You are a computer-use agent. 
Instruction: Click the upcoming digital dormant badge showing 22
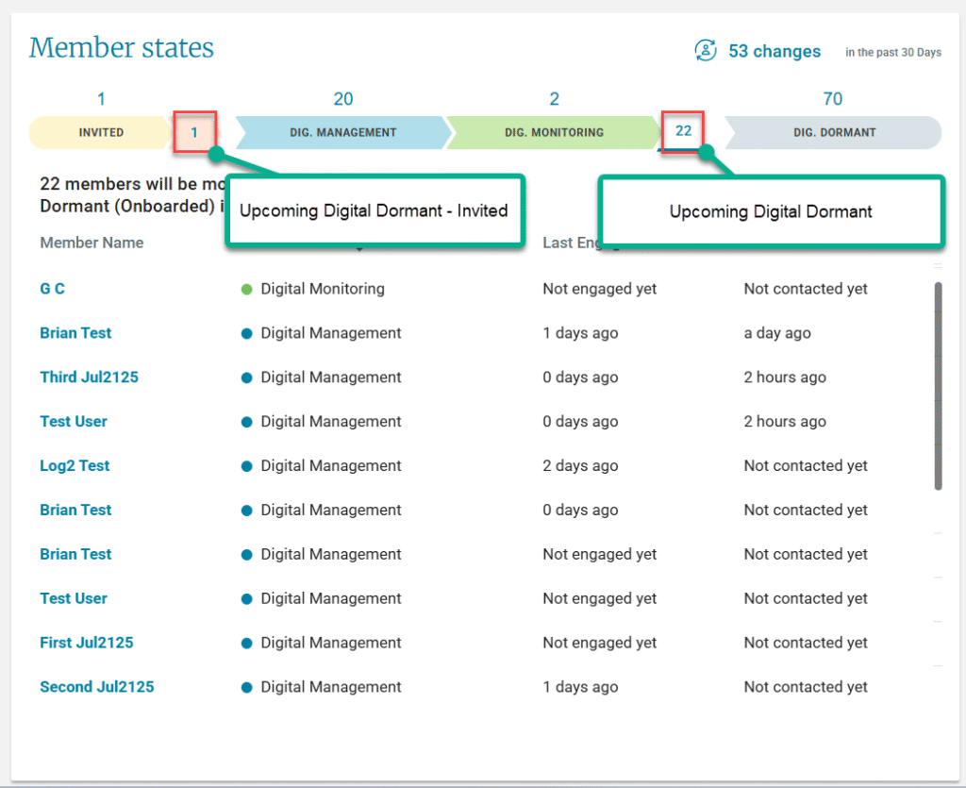683,131
